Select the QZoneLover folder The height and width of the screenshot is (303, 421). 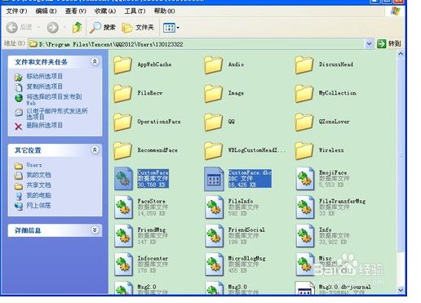(322, 122)
